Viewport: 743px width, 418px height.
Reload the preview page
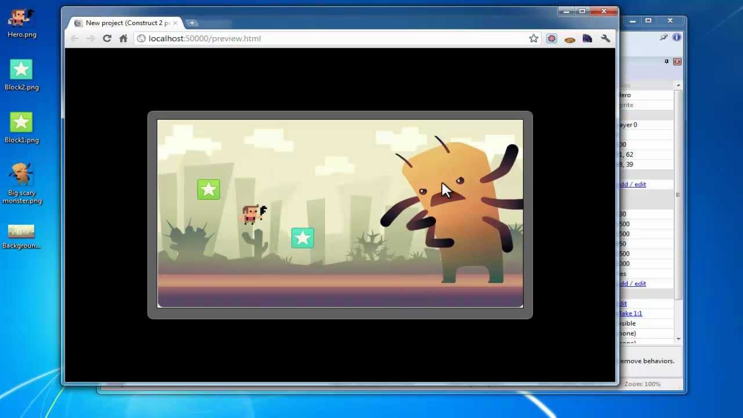click(107, 38)
